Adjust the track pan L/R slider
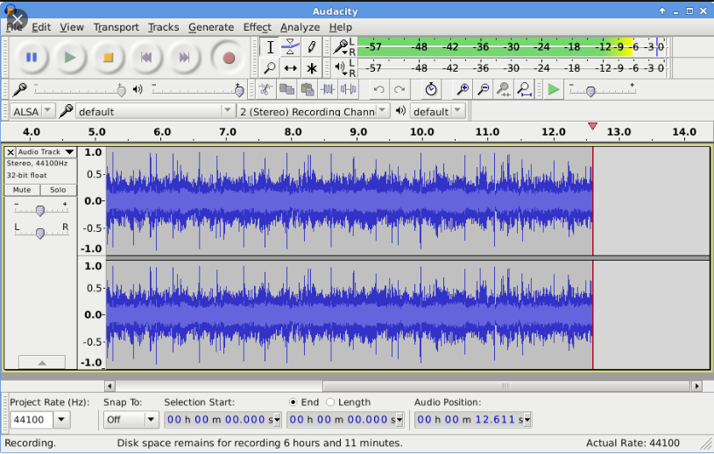The width and height of the screenshot is (714, 454). click(x=41, y=233)
